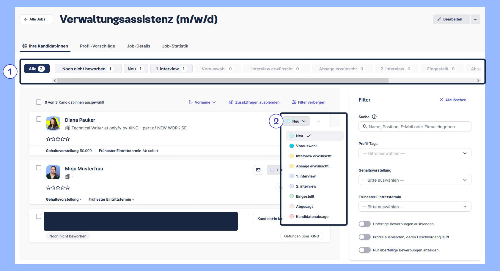
Task: Click the Alle Jobs back button
Action: point(36,19)
